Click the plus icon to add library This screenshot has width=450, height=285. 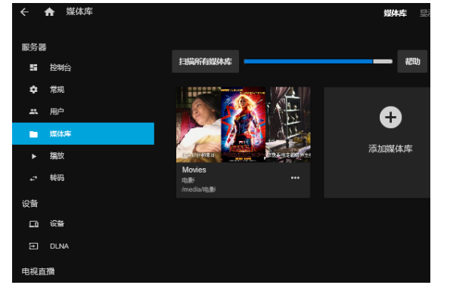(390, 118)
